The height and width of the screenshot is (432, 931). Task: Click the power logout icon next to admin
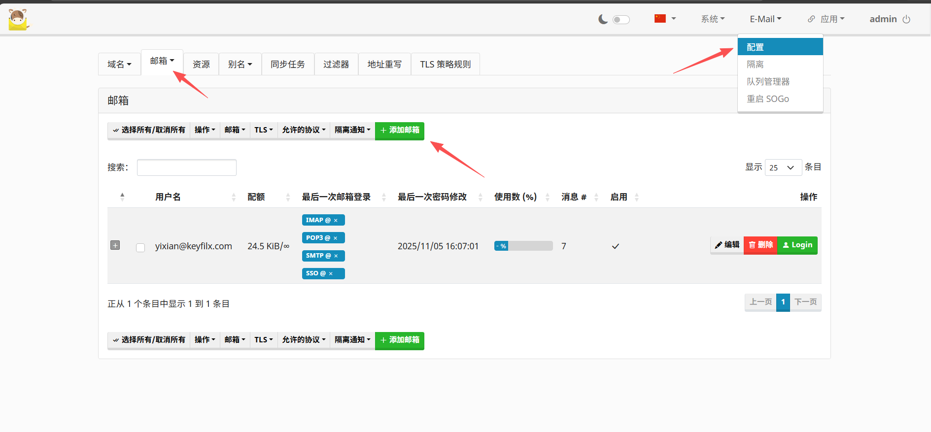pyautogui.click(x=906, y=19)
